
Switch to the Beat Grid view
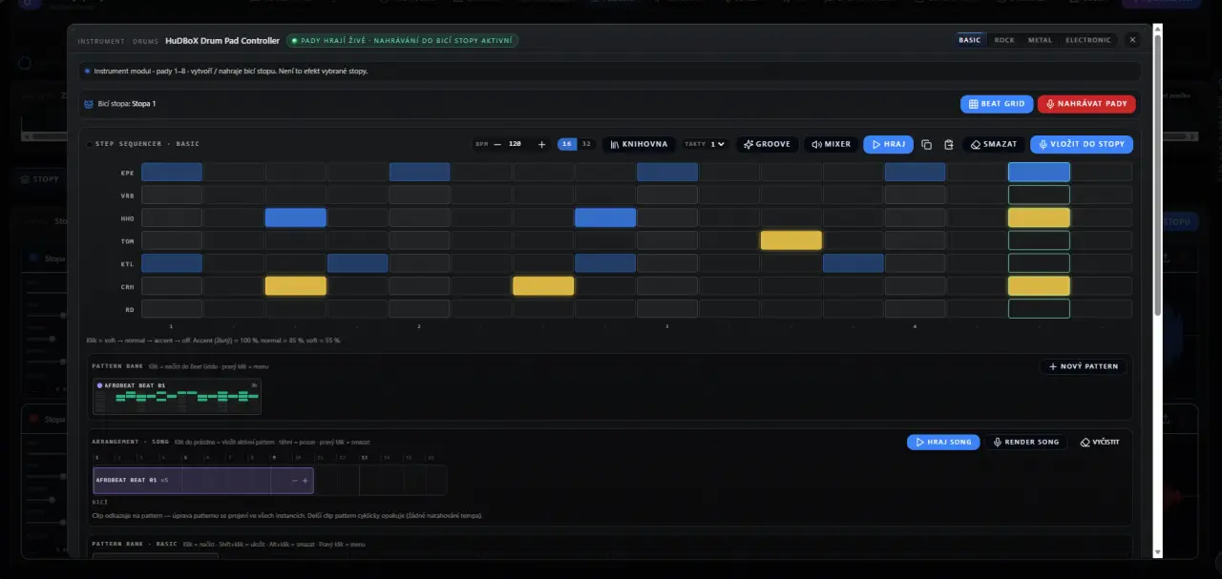coord(997,104)
